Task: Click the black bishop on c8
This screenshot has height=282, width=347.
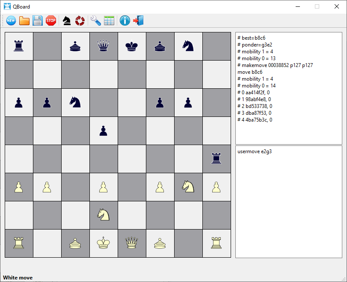Action: click(75, 47)
